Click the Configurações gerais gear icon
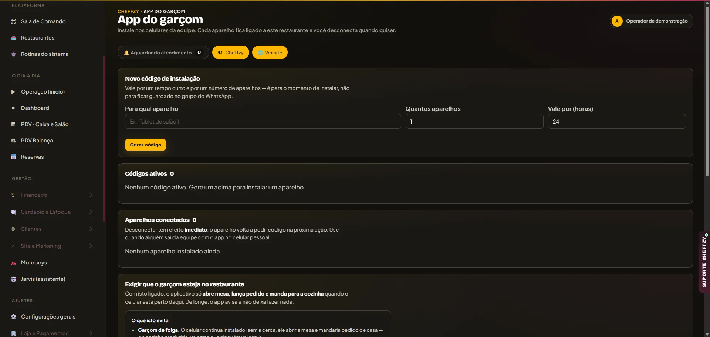 click(x=13, y=317)
